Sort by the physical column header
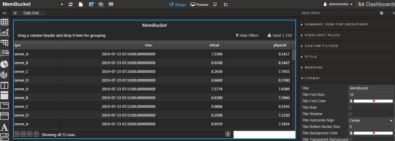Screen dimensions: 395x141 tap(257, 45)
